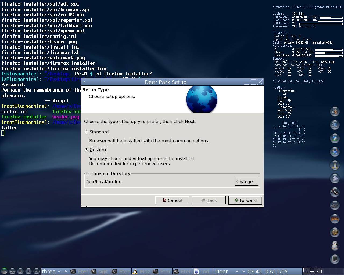
Task: Click the 'firefox-installer/xpi/browser.xpi' terminal line
Action: pos(46,9)
